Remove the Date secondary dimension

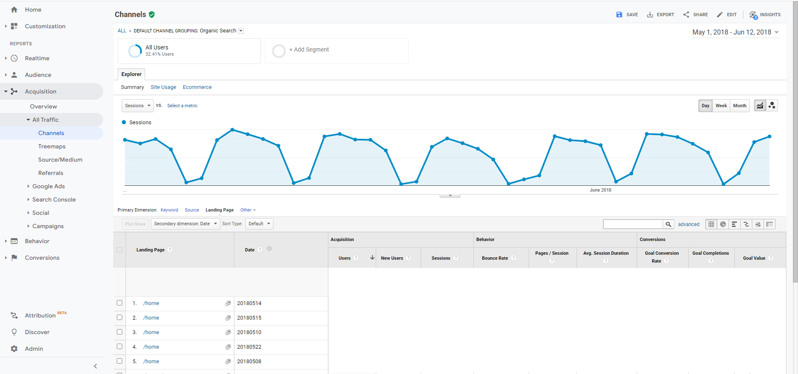pos(269,249)
